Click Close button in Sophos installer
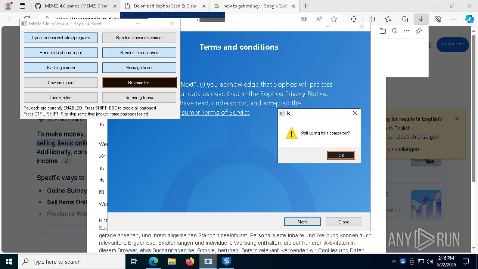Image resolution: width=478 pixels, height=269 pixels. click(344, 222)
